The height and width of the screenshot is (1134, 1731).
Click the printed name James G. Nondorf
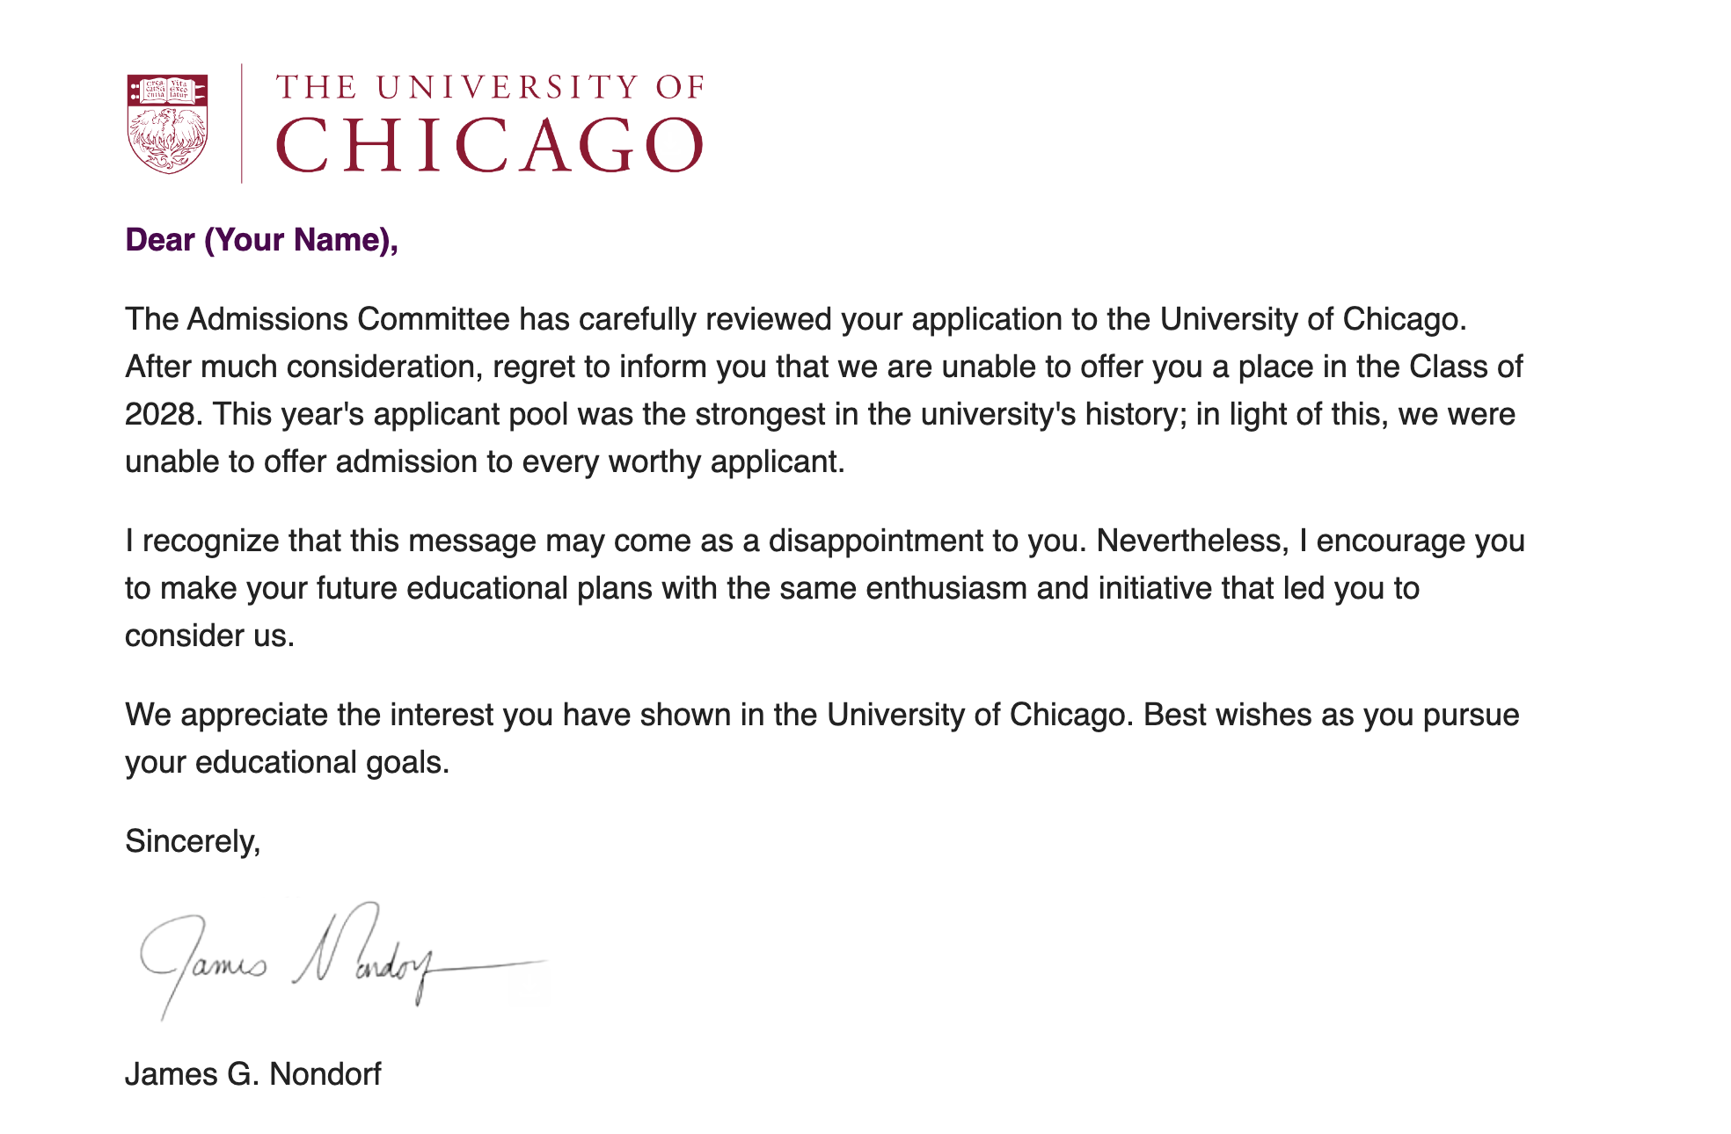coord(253,1074)
